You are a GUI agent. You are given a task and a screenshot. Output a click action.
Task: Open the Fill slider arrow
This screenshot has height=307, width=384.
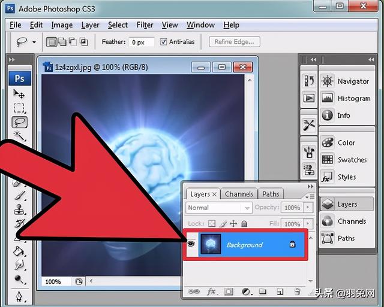[308, 223]
